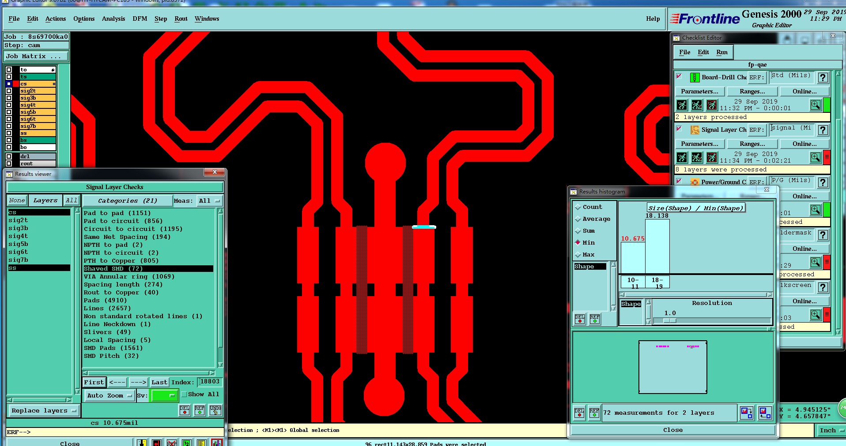Click DEL icon beside measurements count
The image size is (846, 446).
tap(579, 413)
